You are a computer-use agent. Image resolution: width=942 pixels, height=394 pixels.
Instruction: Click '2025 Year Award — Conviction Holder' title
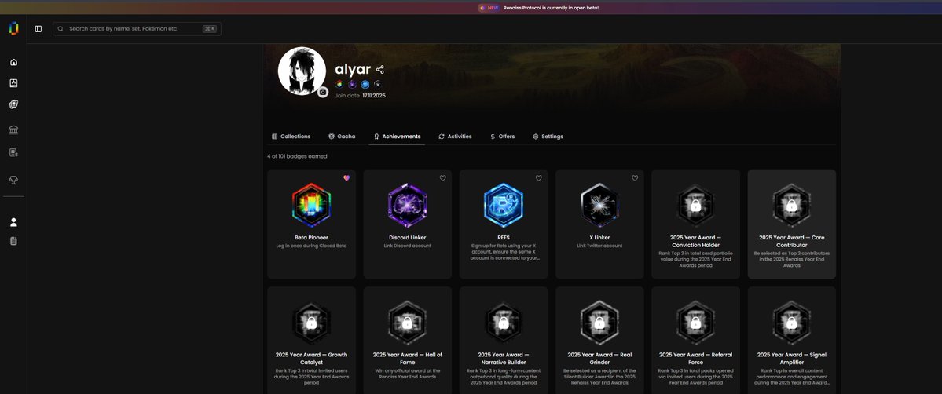(695, 241)
